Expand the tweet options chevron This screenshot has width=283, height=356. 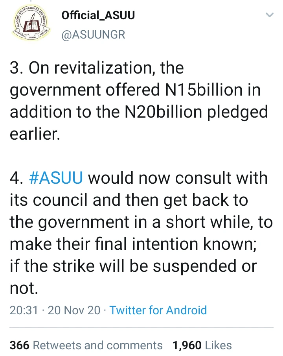click(x=269, y=15)
